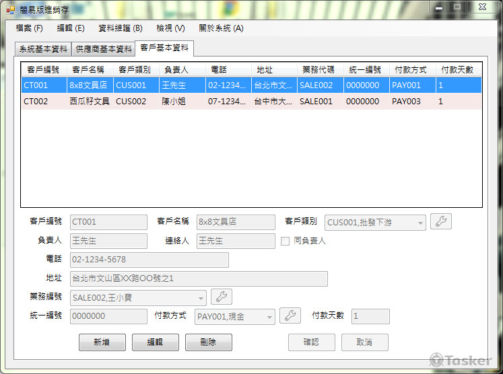
Task: Switch to the 系統基本資料 tab
Action: 43,49
